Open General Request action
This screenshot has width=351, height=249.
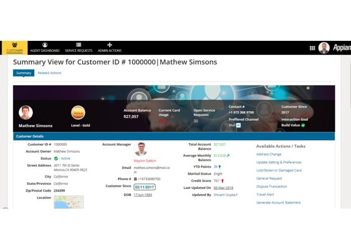click(269, 178)
